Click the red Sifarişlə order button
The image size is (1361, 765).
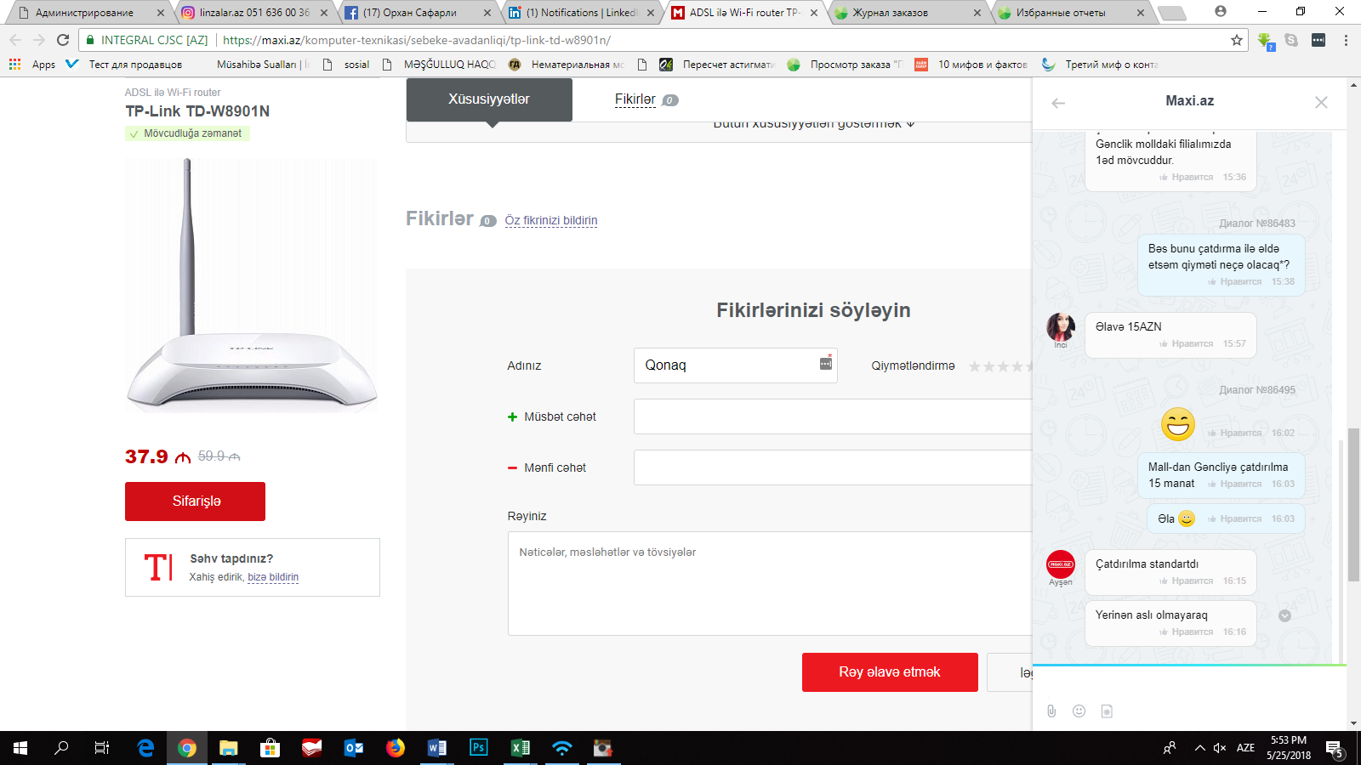pos(195,501)
